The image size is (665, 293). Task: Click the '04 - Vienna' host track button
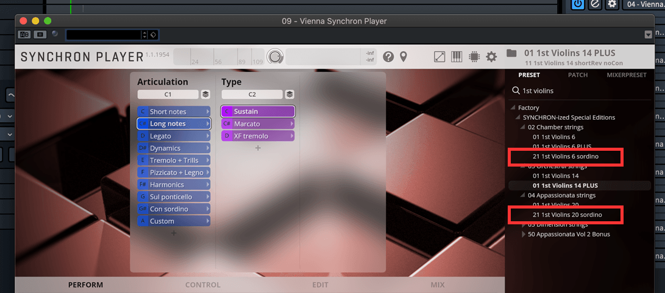point(644,4)
